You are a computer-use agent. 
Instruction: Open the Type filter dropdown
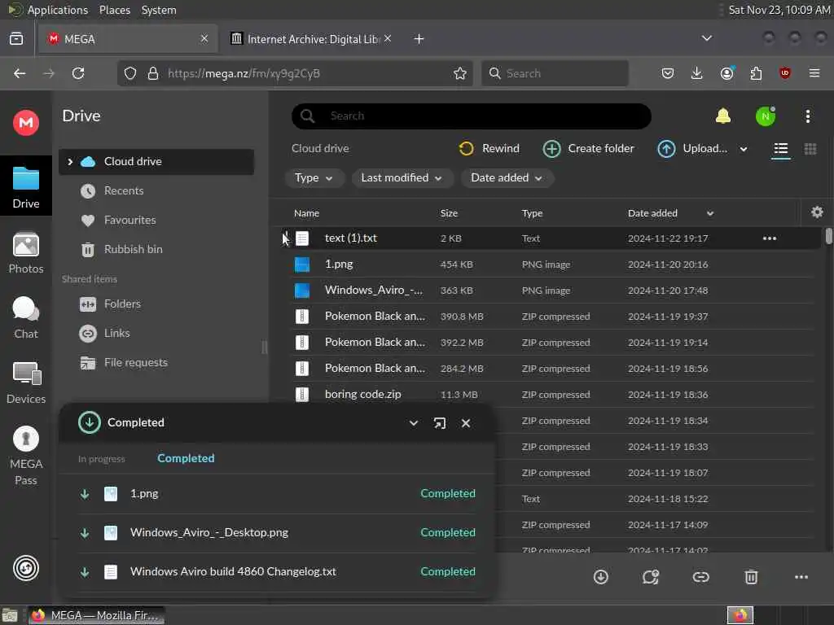314,178
